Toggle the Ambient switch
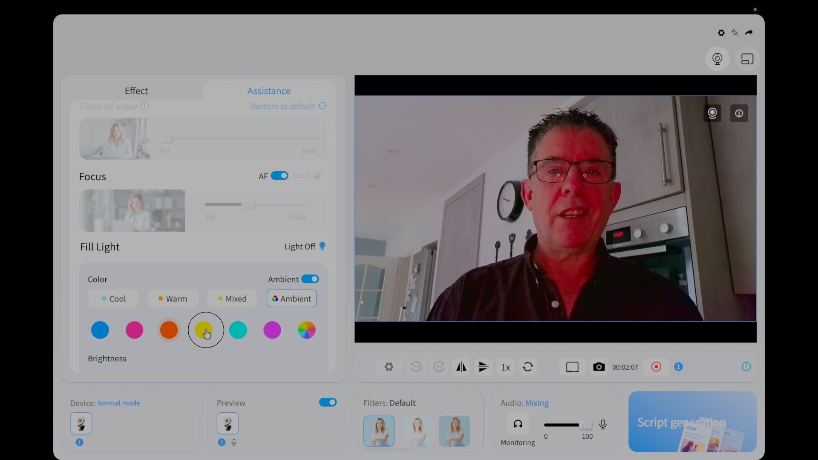The image size is (818, 460). click(310, 279)
